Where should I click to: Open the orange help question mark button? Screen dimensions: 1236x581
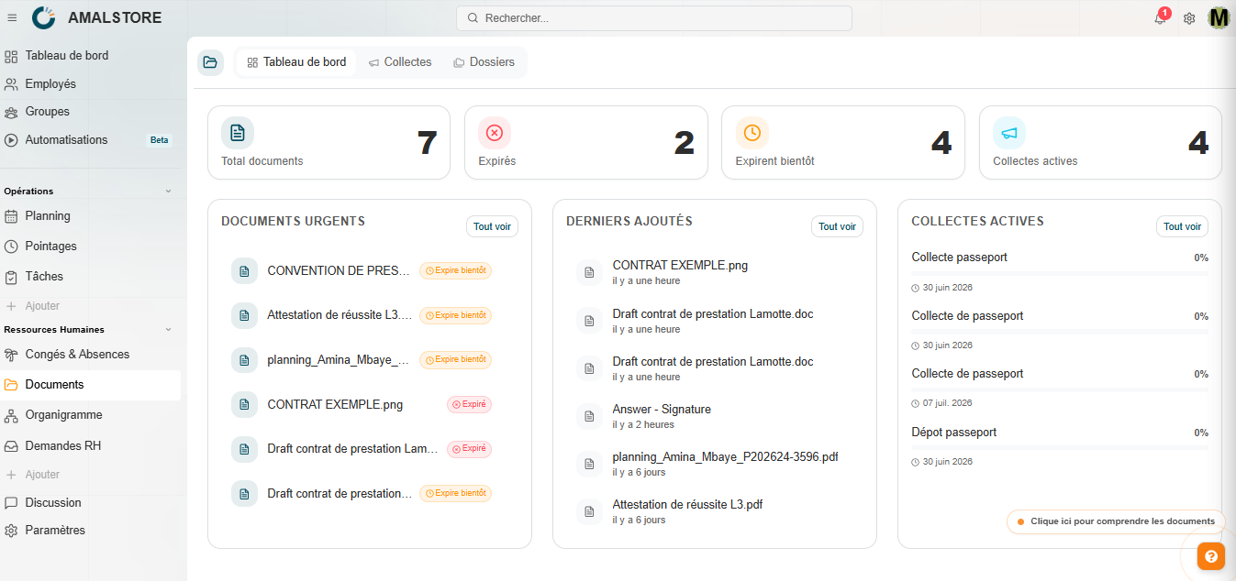1211,555
